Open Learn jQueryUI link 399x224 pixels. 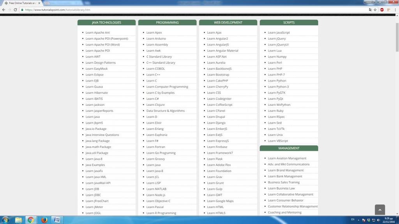[x=278, y=44]
